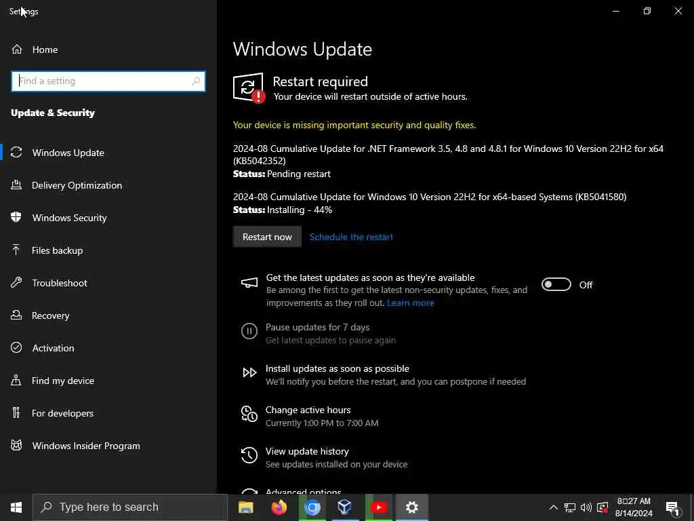Image resolution: width=694 pixels, height=521 pixels.
Task: Click the Find my device icon
Action: pyautogui.click(x=16, y=380)
